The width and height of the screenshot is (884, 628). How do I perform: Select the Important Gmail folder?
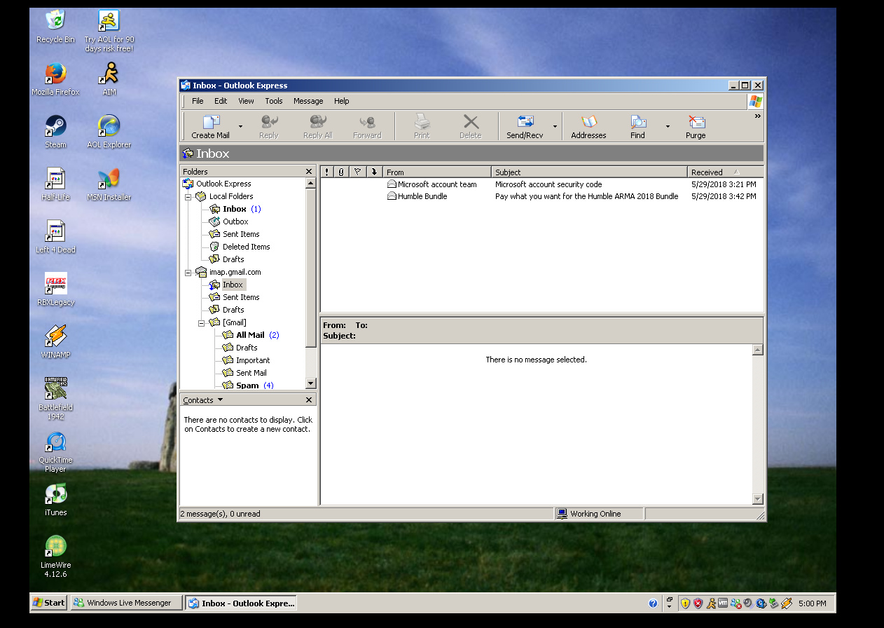246,361
